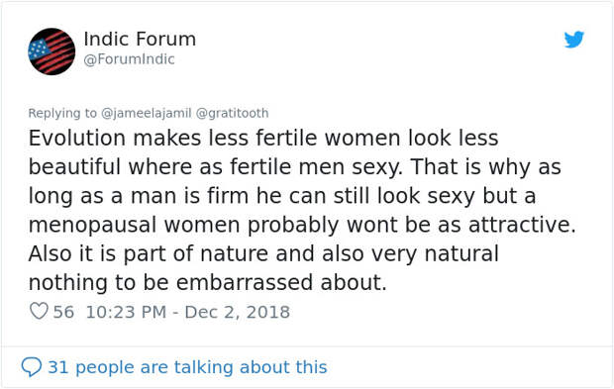This screenshot has height=389, width=614.
Task: Click the number 31 in conversation footer
Action: tap(58, 367)
